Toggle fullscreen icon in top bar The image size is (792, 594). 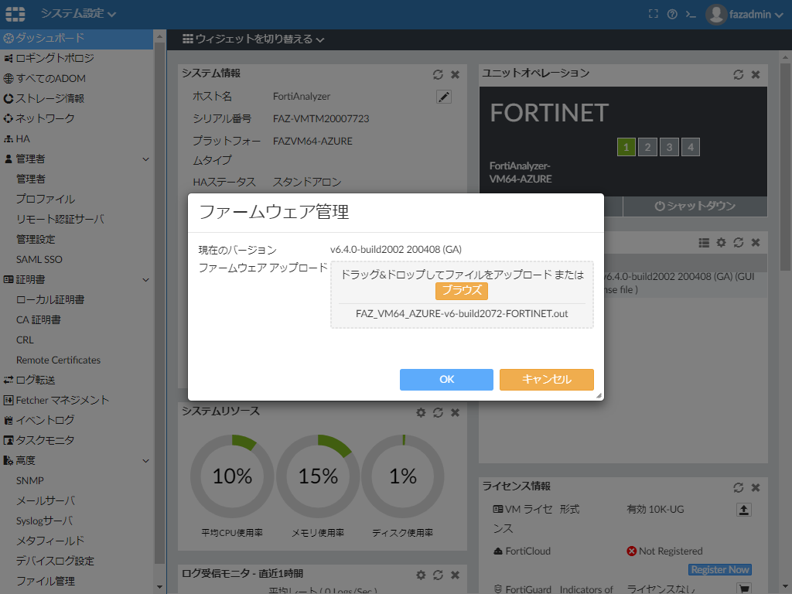pyautogui.click(x=654, y=14)
